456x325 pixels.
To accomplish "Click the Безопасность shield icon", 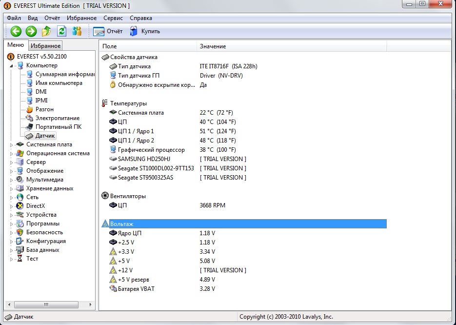I will (20, 232).
